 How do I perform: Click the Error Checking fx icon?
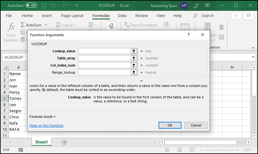coord(167,25)
